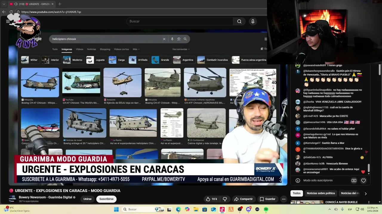Show more chips with the right chevron
This screenshot has width=382, height=214.
pyautogui.click(x=366, y=193)
